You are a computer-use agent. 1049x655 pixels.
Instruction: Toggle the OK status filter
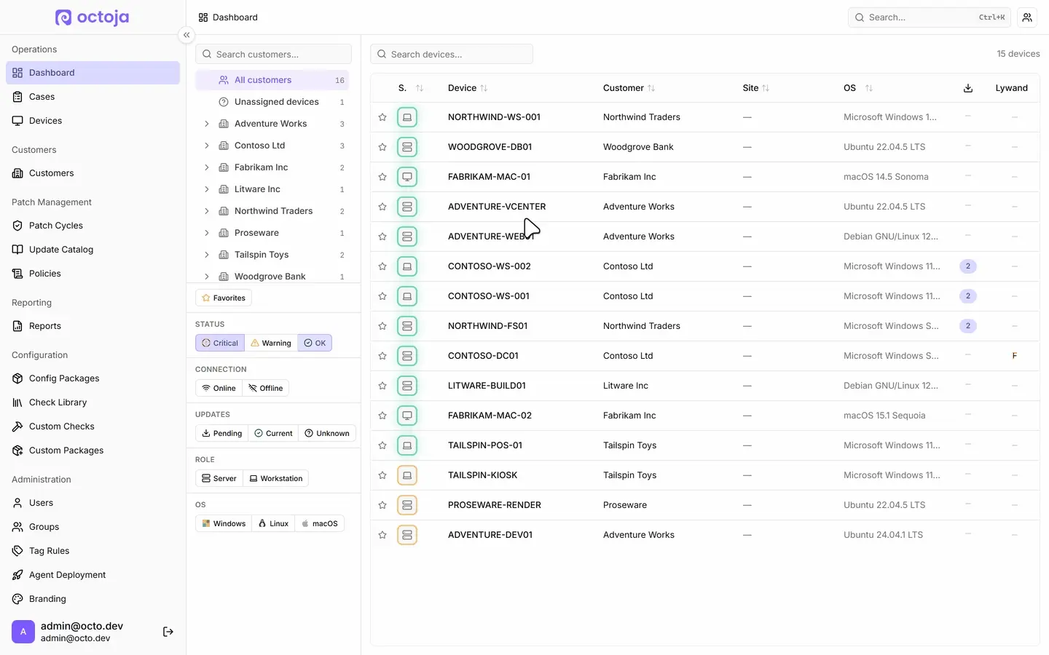(315, 343)
